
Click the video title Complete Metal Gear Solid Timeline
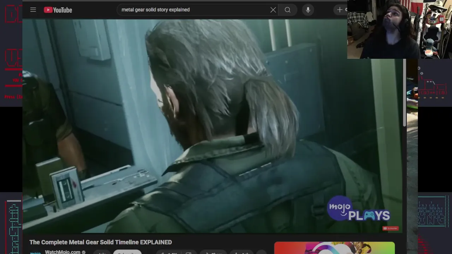(x=101, y=242)
